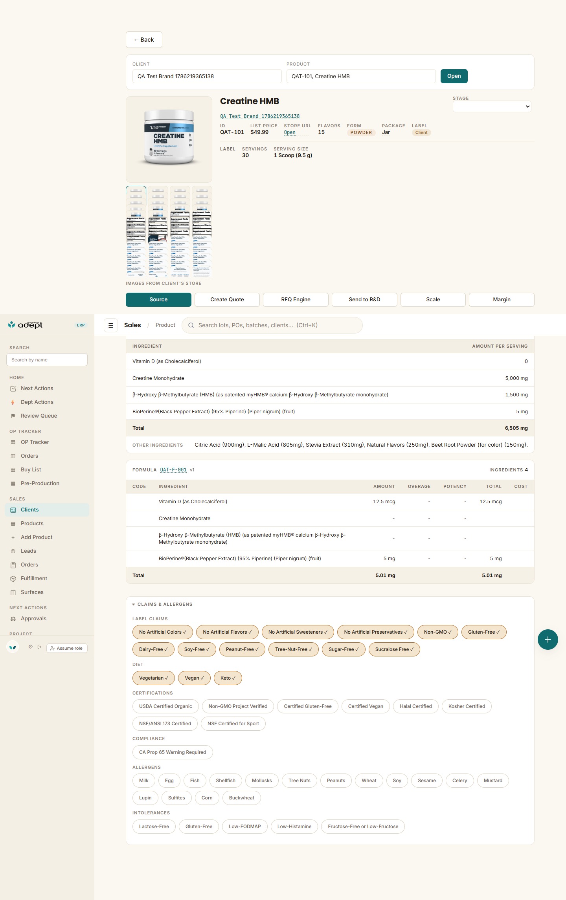Toggle the Vegan diet chip

pyautogui.click(x=194, y=678)
